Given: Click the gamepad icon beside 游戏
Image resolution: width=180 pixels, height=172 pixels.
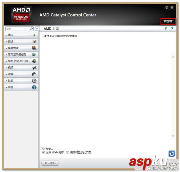Looking at the screenshot, I should point(34,74).
